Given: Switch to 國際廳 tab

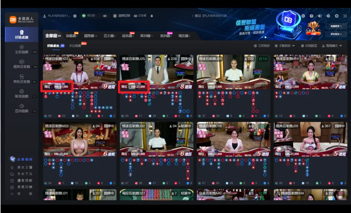Looking at the screenshot, I should pos(90,36).
